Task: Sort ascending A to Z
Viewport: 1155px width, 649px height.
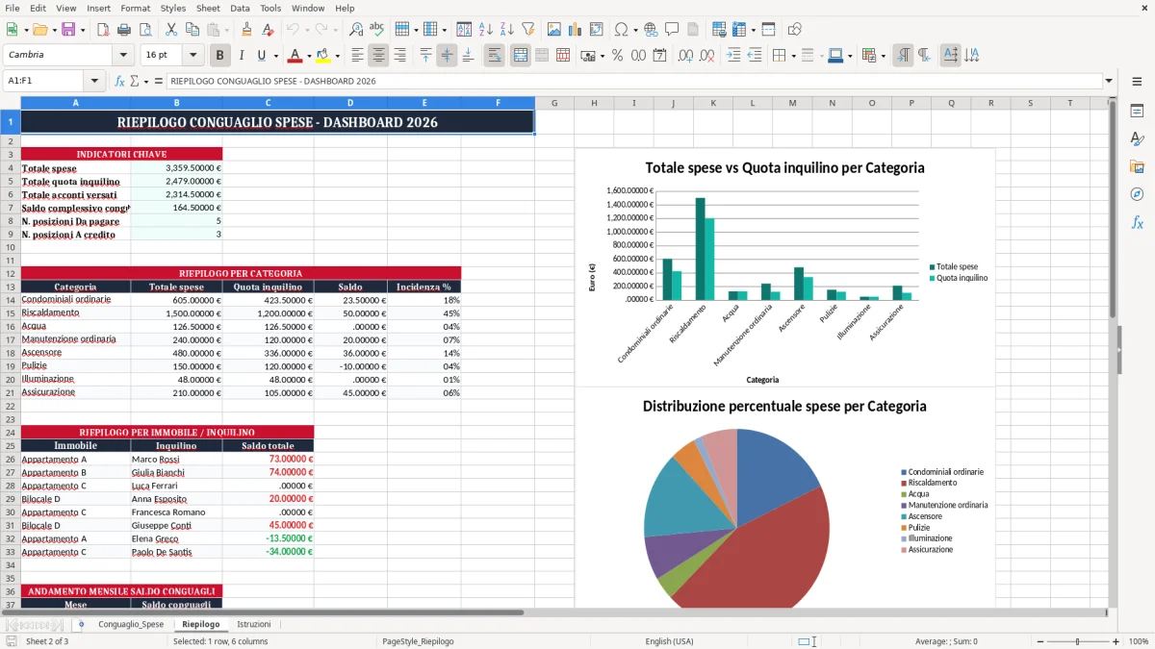Action: point(485,30)
